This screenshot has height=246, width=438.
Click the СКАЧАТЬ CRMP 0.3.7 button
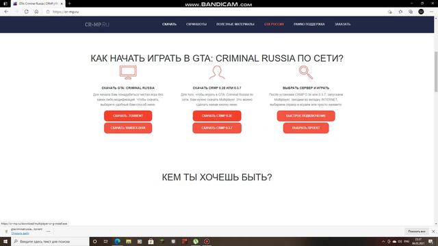pos(217,128)
